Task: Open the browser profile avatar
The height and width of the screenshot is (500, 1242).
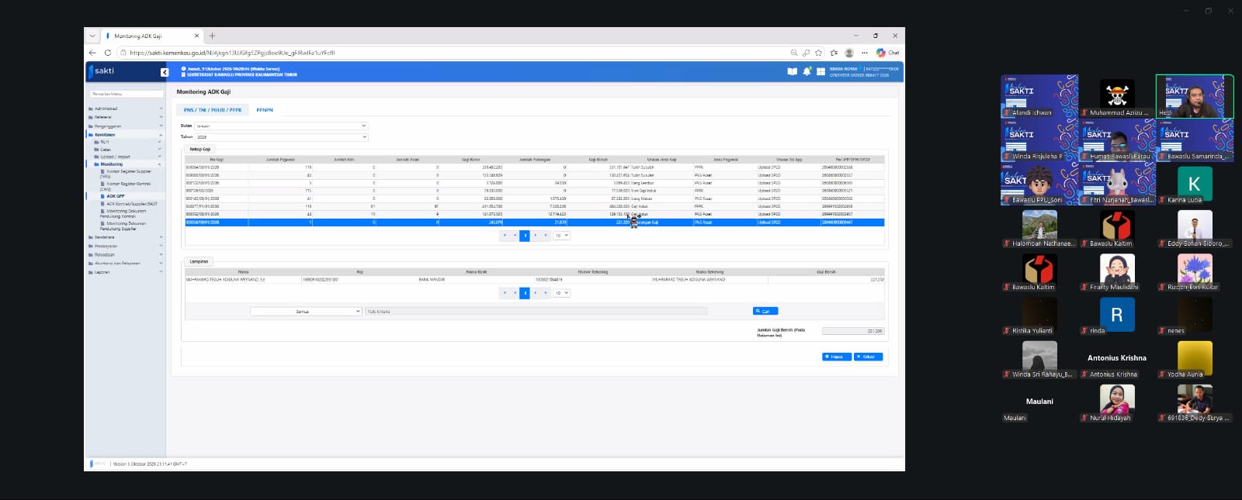Action: click(x=849, y=53)
